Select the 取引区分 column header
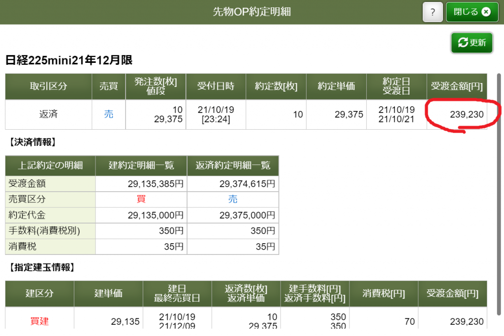The width and height of the screenshot is (504, 336). pyautogui.click(x=49, y=86)
